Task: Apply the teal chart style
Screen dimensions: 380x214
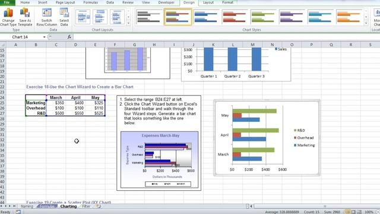Action: 320,17
